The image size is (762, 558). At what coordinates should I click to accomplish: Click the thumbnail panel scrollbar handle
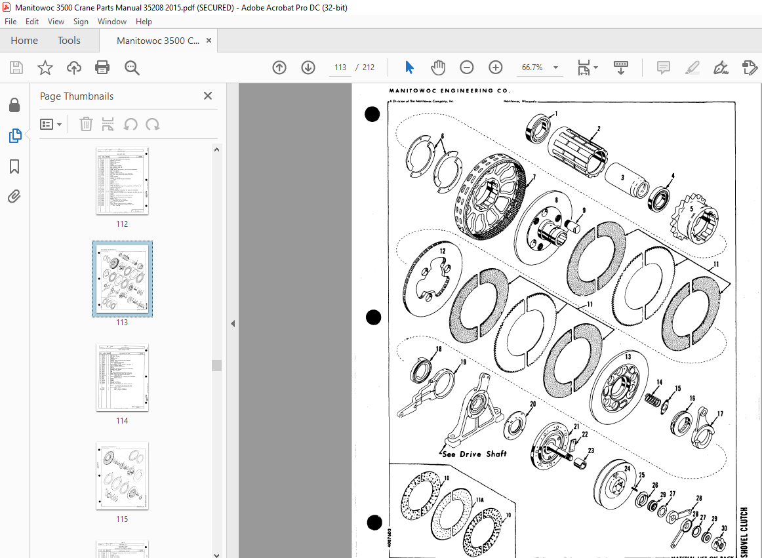(217, 365)
